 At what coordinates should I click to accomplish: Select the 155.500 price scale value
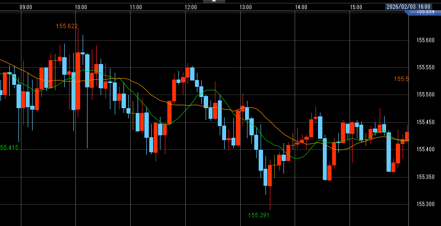pyautogui.click(x=425, y=95)
